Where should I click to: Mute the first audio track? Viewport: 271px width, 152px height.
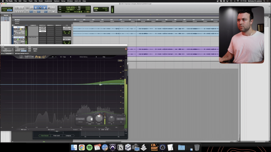point(23,29)
